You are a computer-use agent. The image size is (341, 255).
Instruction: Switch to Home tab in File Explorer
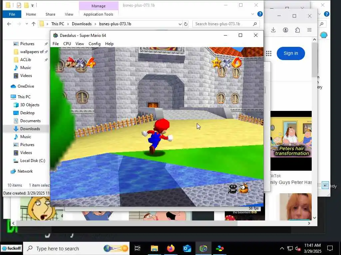[x=31, y=14]
